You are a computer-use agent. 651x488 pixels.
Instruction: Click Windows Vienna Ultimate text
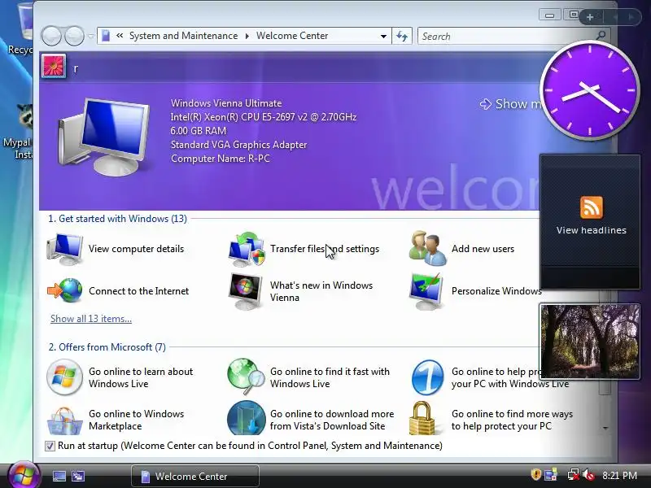click(x=226, y=103)
